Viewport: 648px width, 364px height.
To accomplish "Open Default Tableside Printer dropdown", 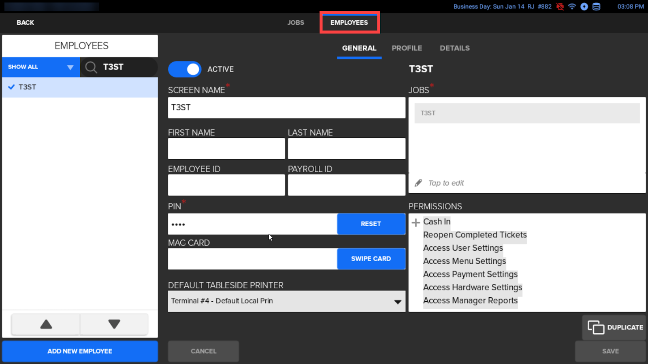I will 286,301.
